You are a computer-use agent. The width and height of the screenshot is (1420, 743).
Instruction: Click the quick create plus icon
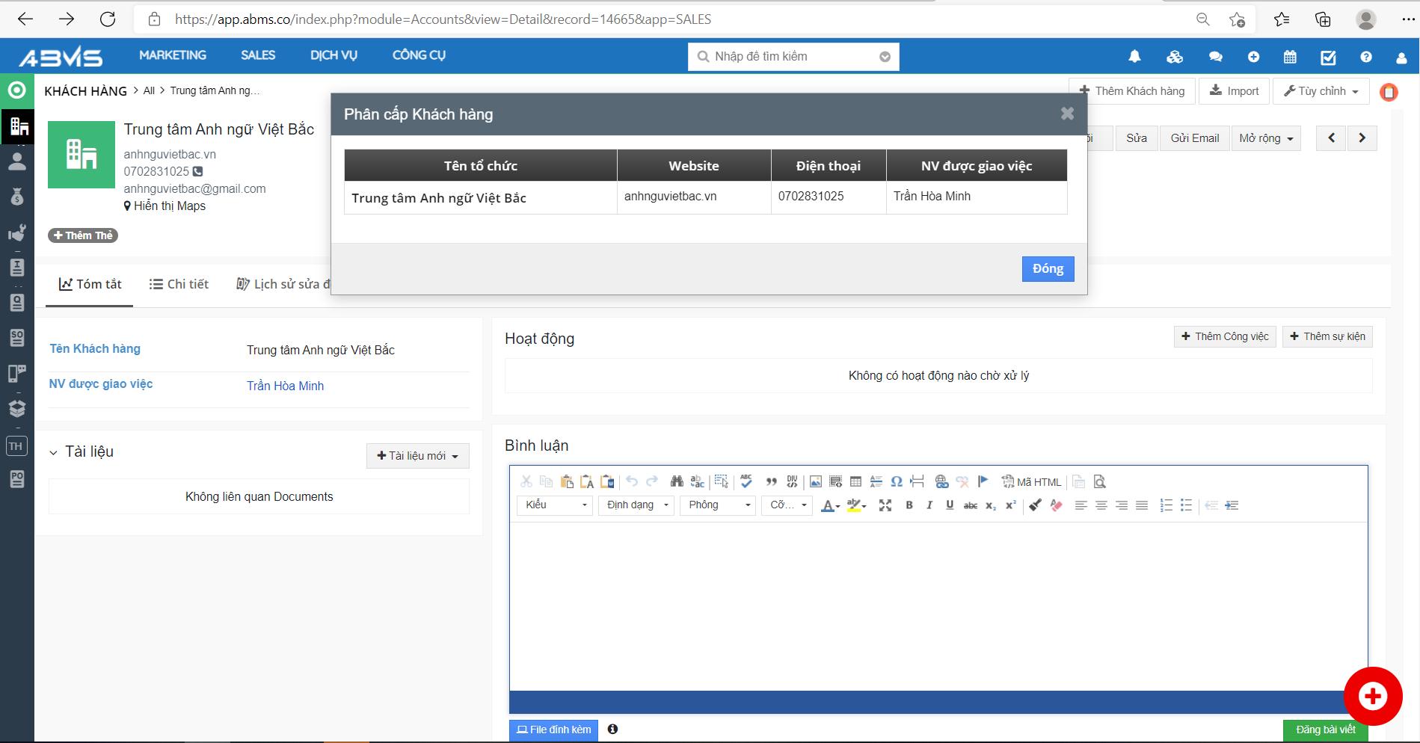pos(1253,57)
